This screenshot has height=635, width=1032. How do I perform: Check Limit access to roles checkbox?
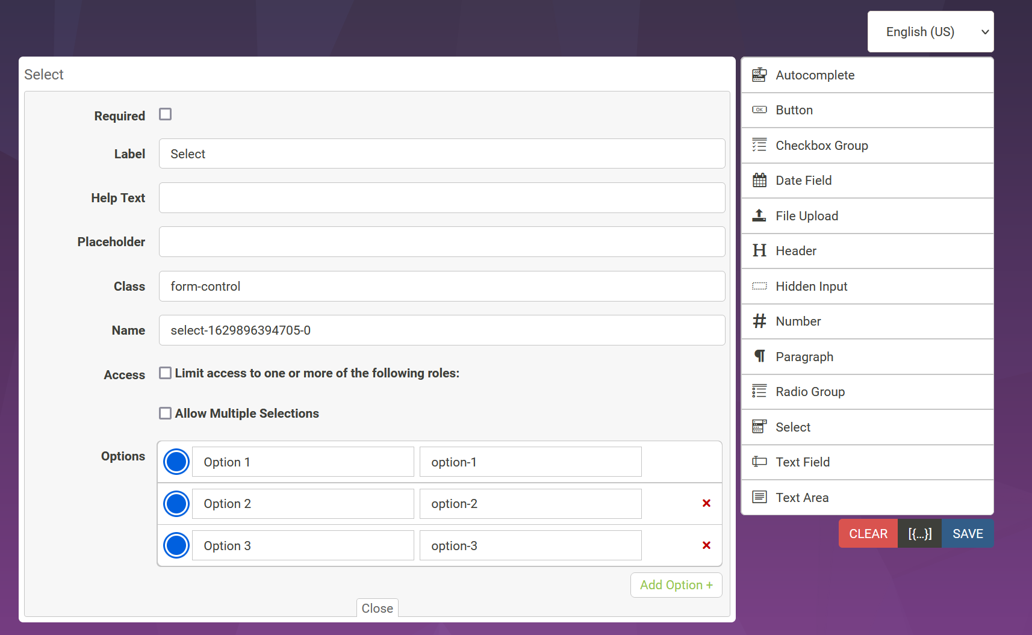166,373
